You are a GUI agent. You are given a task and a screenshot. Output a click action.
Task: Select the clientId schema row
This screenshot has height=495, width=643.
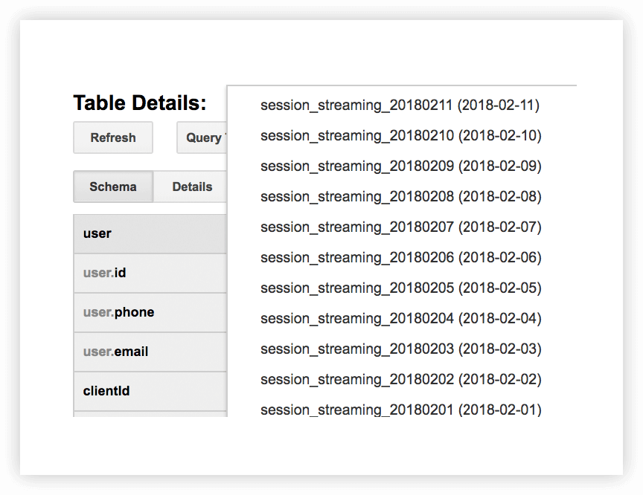150,391
